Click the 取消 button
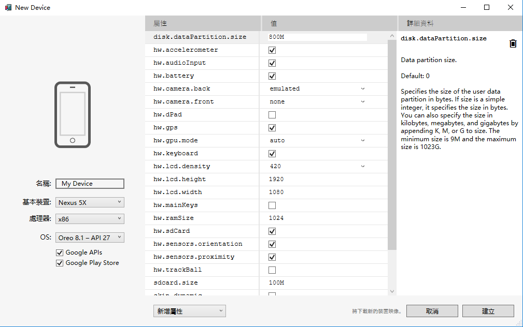Screen dimensions: 523x327 [x=432, y=311]
